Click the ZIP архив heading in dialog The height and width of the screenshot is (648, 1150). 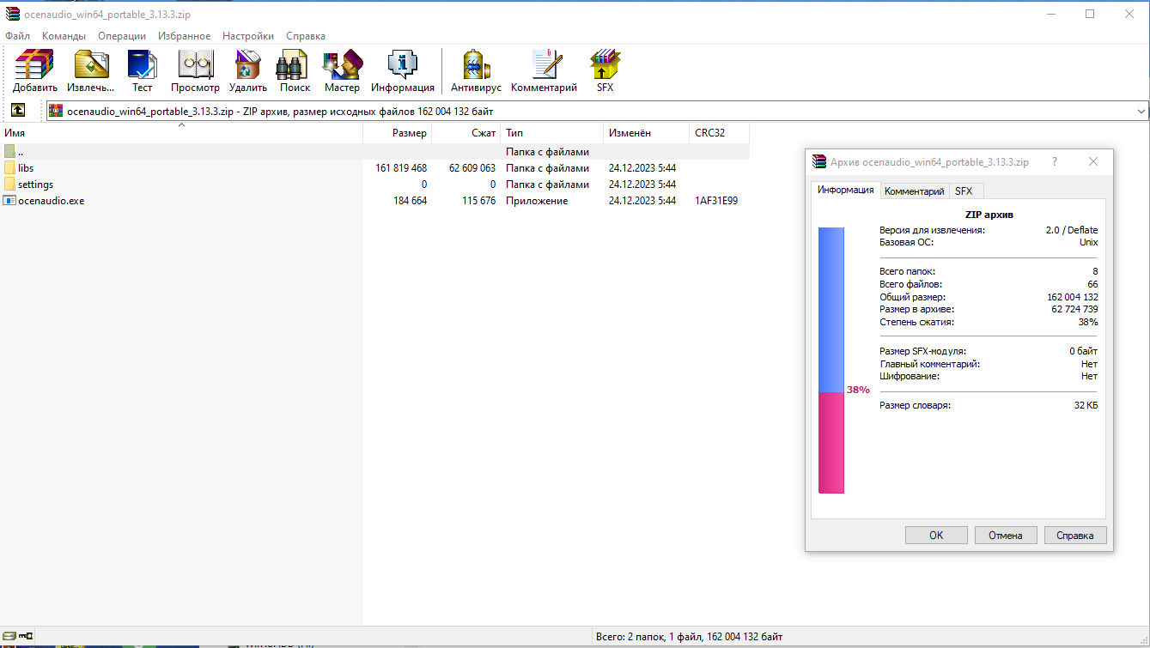[989, 215]
